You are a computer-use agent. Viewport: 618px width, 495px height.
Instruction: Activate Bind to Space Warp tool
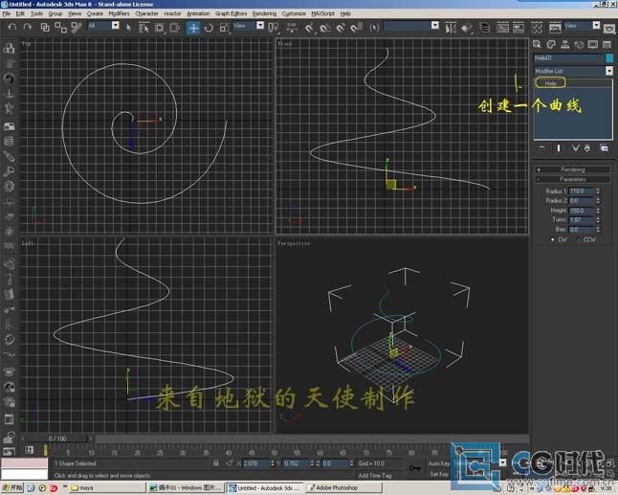click(x=77, y=27)
